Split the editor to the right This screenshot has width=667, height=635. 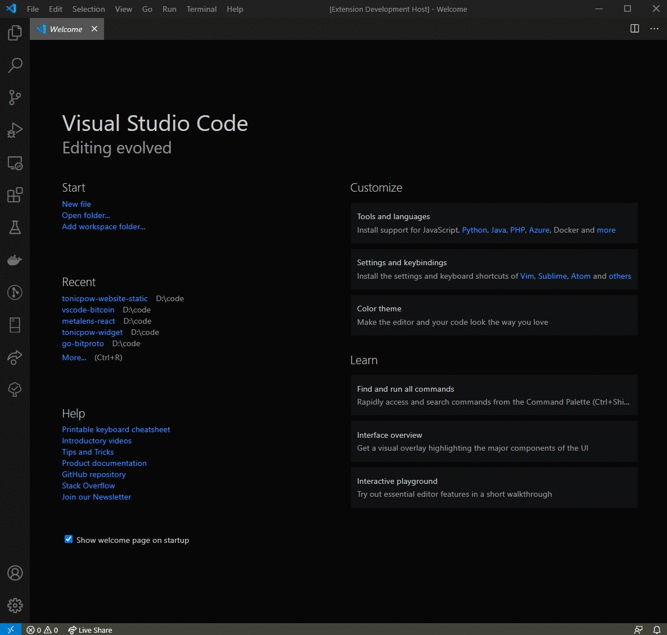coord(634,29)
